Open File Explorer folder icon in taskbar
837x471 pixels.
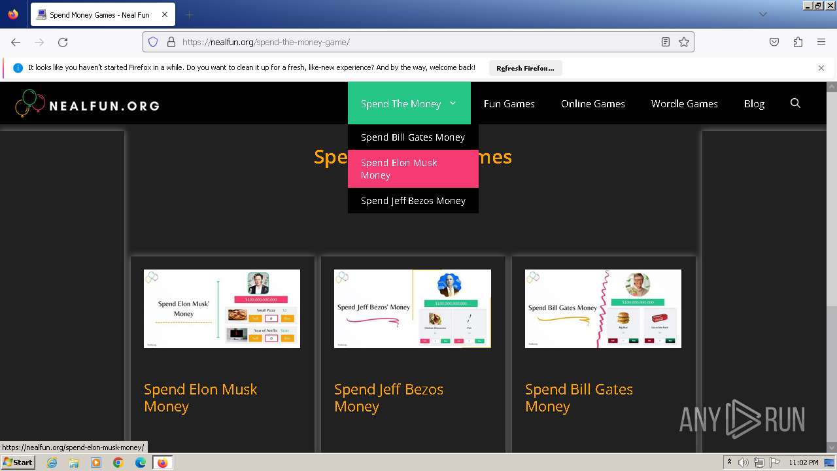coord(74,462)
